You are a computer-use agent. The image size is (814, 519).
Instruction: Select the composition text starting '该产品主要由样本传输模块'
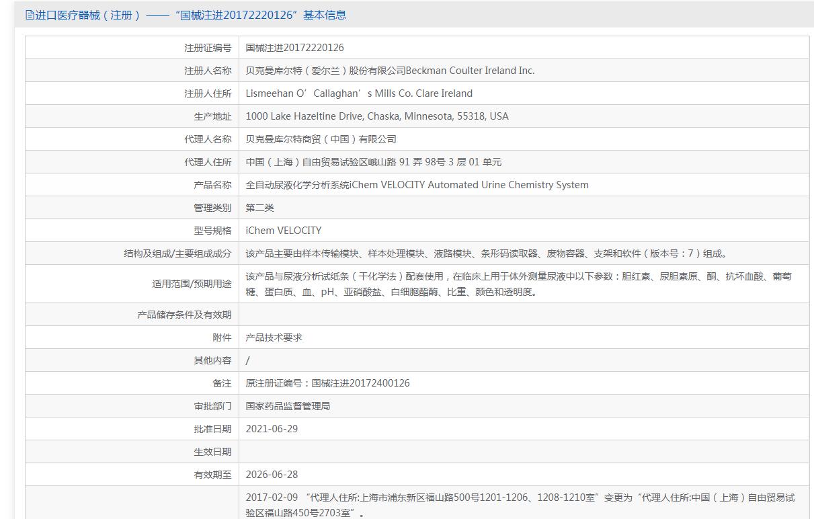[486, 253]
